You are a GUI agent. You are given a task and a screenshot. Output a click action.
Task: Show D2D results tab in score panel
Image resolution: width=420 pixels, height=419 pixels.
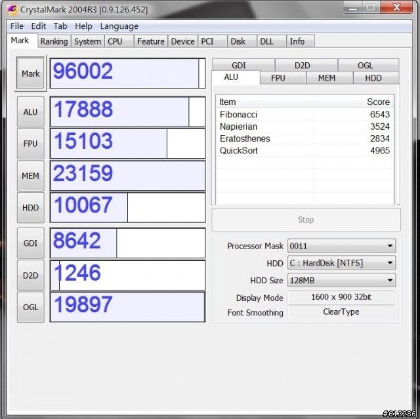pos(306,65)
